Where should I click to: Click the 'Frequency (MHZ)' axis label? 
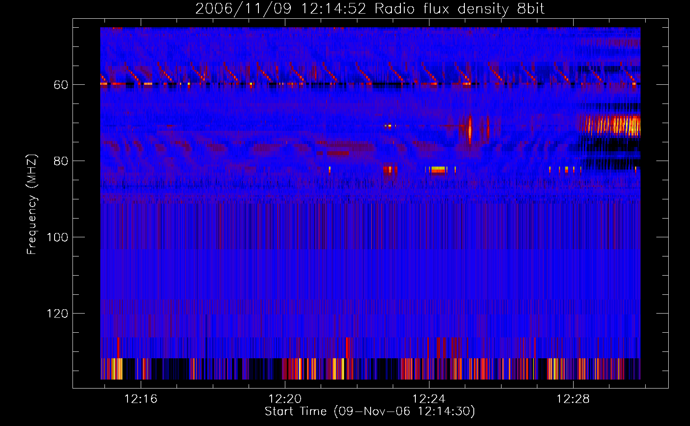(32, 204)
